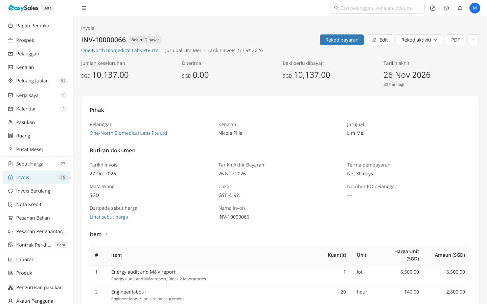This screenshot has width=487, height=304.
Task: Click the Kalendar calendar icon
Action: coord(10,109)
